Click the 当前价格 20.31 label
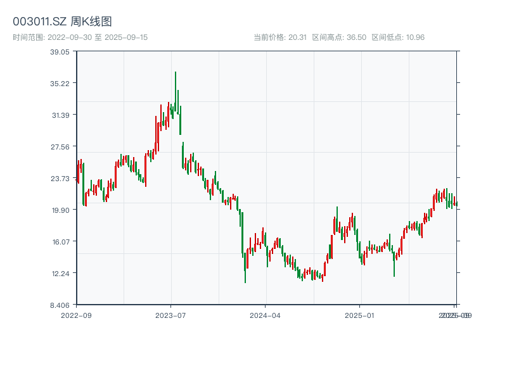Viewport: 507px width, 380px height. click(x=279, y=37)
